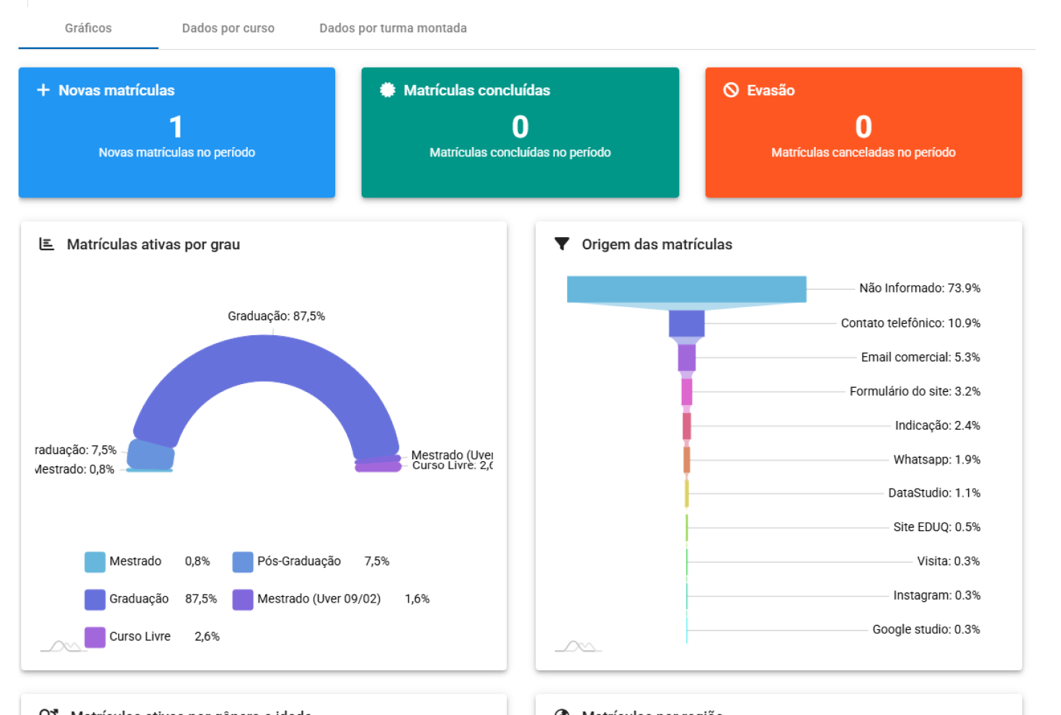Click the block icon on the Evasão card
The width and height of the screenshot is (1061, 715).
pyautogui.click(x=730, y=90)
